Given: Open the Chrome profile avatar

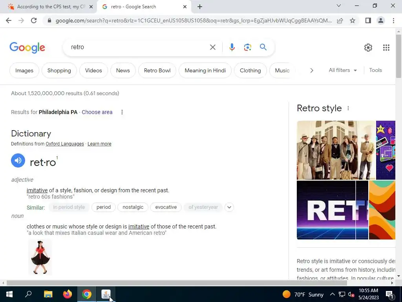Looking at the screenshot, I should tap(381, 20).
